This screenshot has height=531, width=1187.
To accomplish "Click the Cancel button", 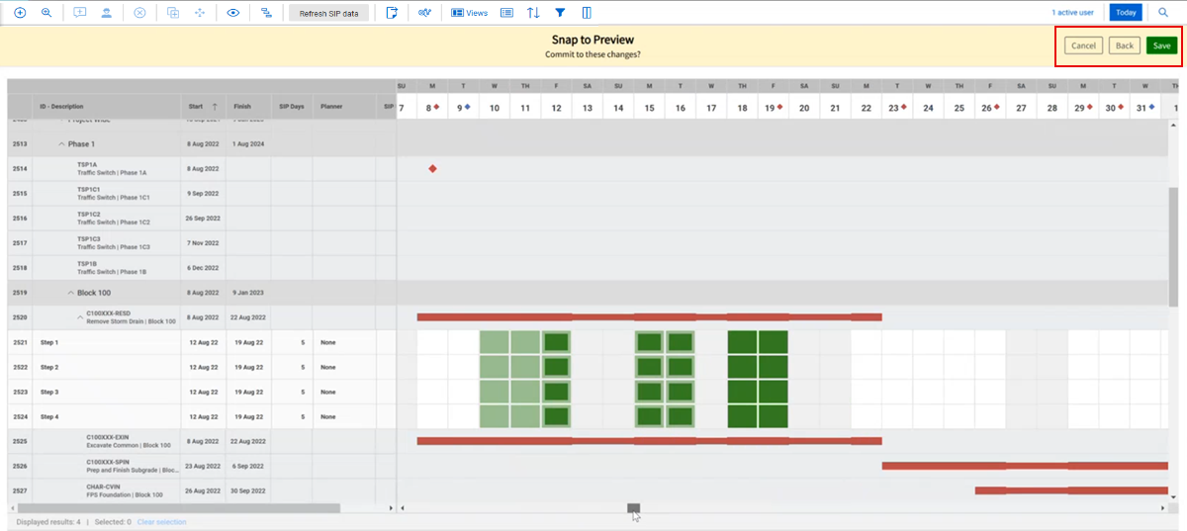I will [x=1083, y=45].
